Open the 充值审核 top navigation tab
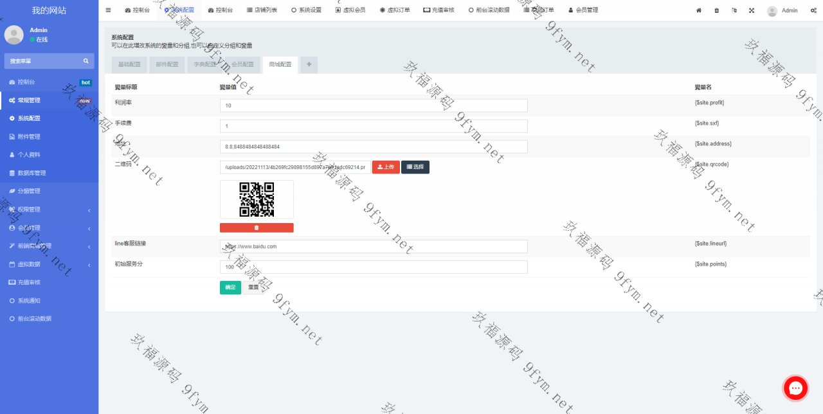 coord(439,10)
